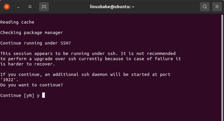Viewport: 224px width, 121px height.
Task: Click the 'Checking package manager' line
Action: click(x=31, y=33)
